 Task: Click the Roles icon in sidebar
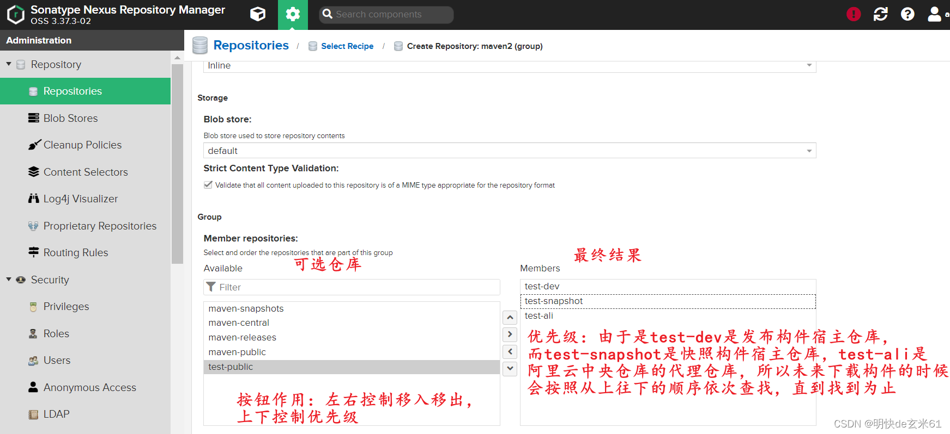33,333
